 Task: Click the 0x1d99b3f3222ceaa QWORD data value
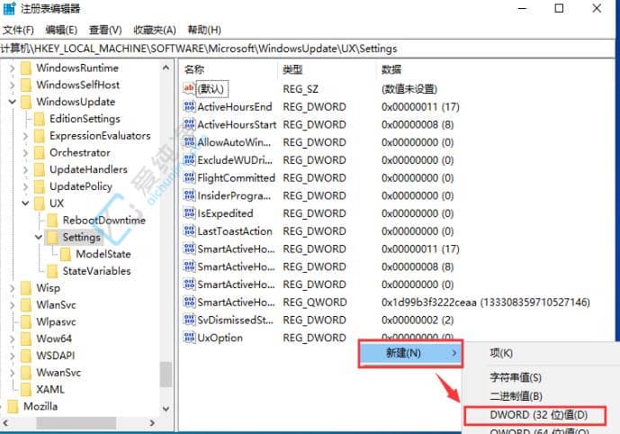click(486, 303)
